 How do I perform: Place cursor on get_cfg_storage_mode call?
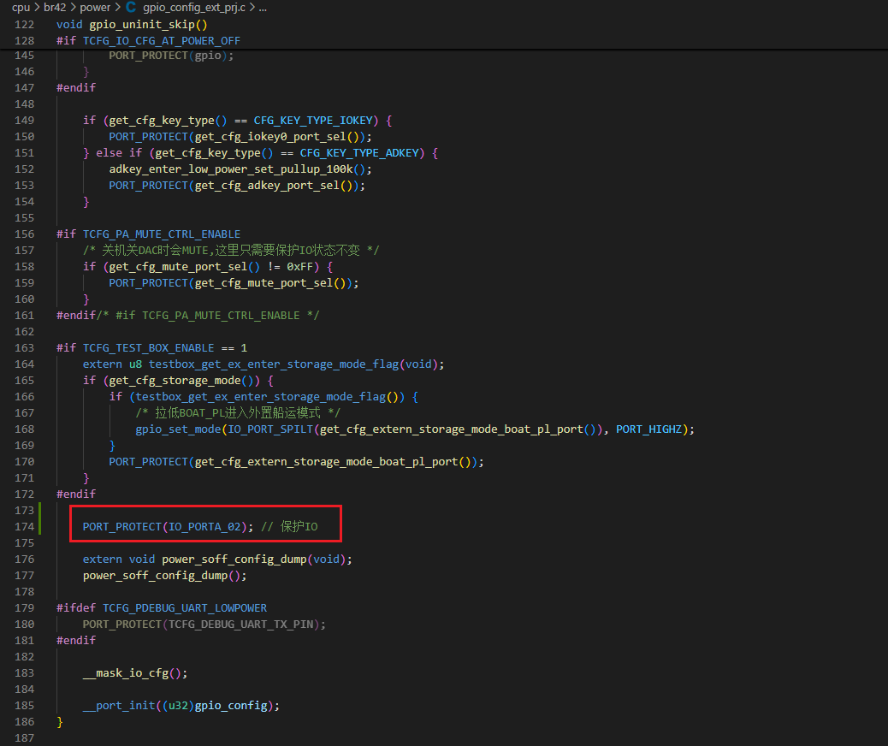coord(175,381)
